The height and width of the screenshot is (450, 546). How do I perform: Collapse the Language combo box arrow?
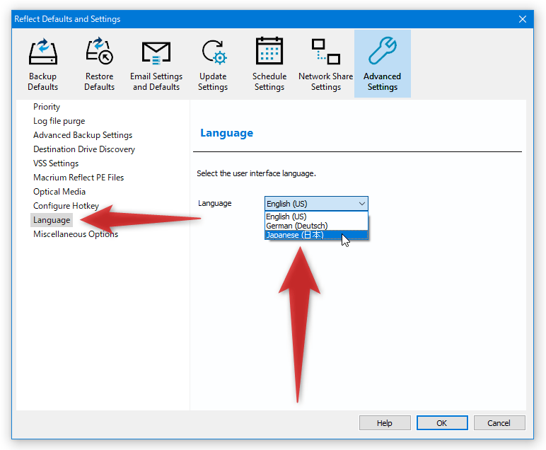tap(362, 204)
